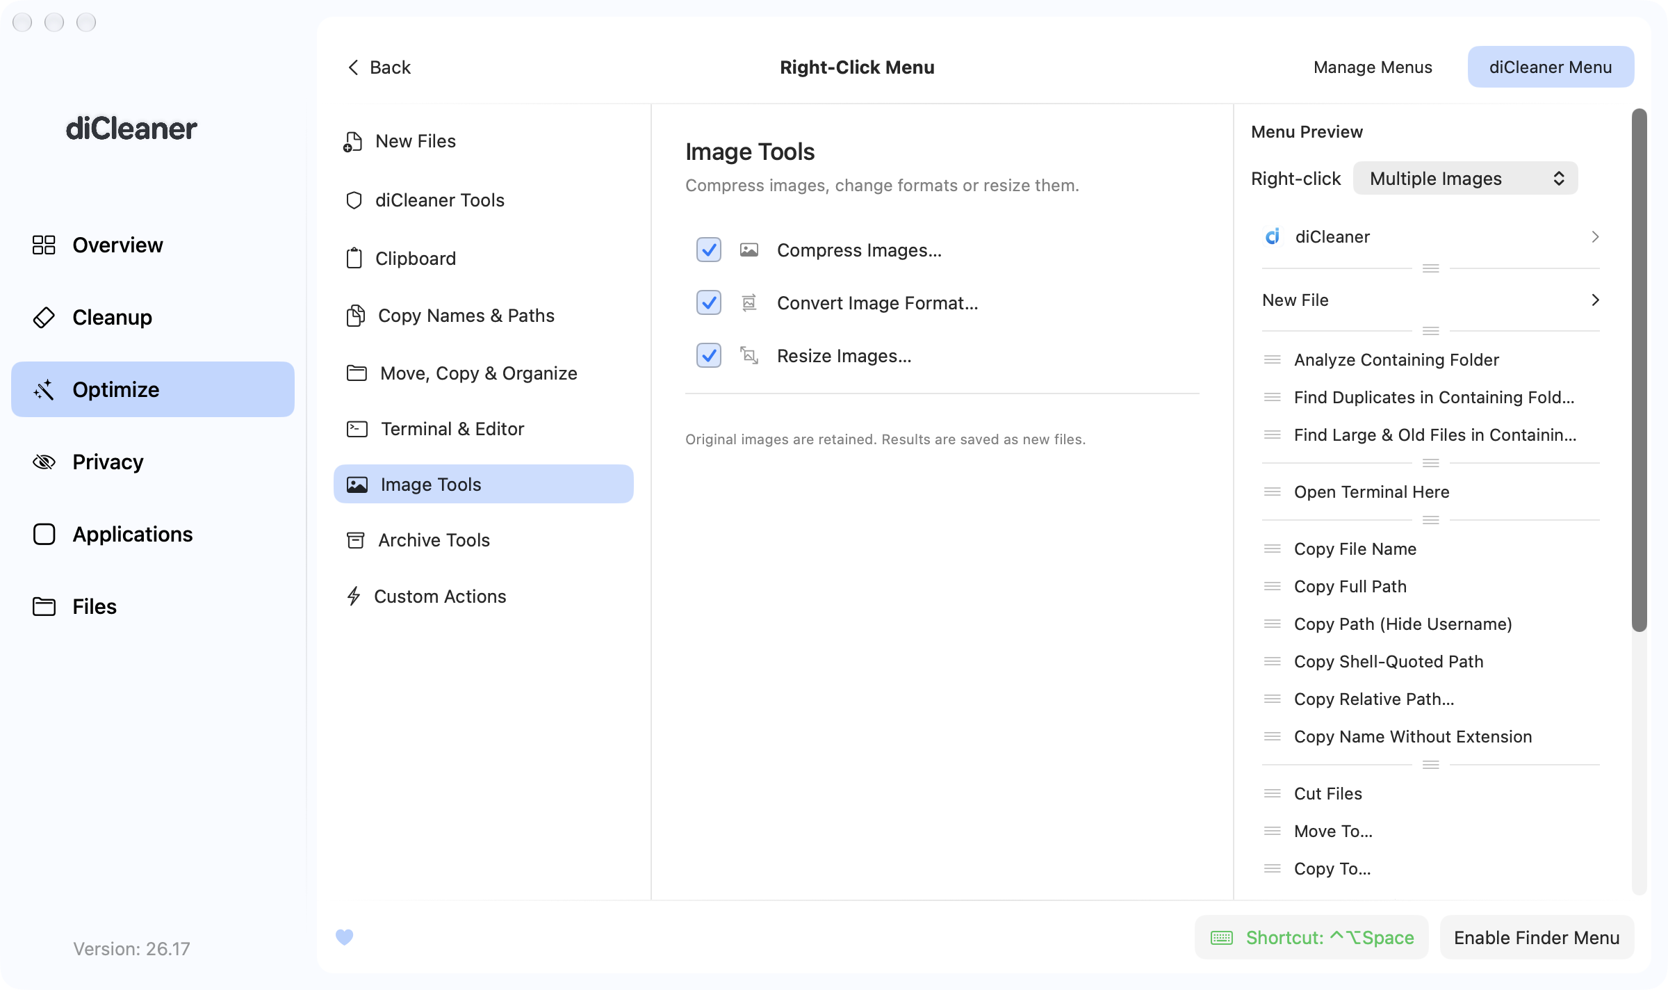Click the Resize Images crop icon
Viewport: 1668px width, 990px height.
click(749, 355)
